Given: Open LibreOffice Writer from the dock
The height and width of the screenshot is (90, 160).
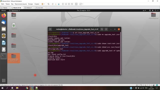Looking at the screenshot, I should (4, 43).
